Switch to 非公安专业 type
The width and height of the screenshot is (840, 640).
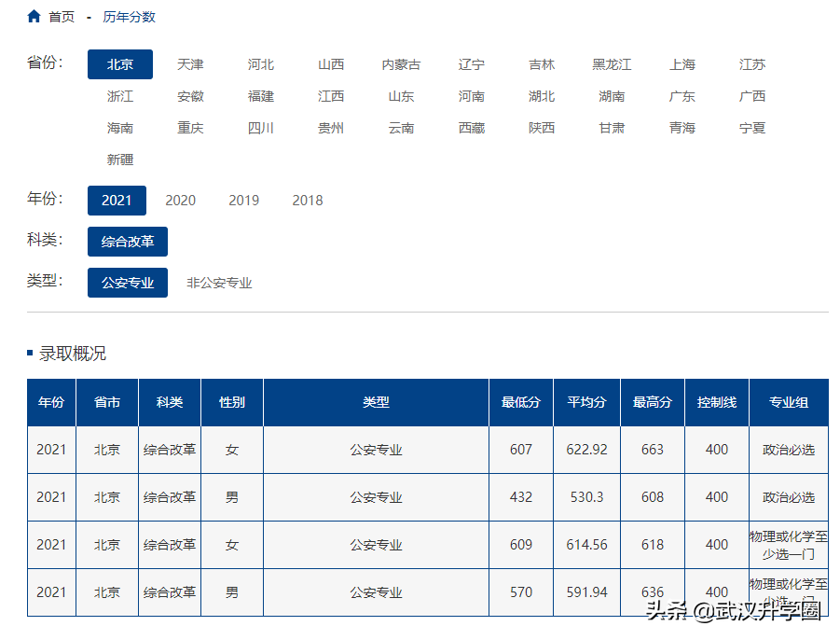click(x=219, y=283)
